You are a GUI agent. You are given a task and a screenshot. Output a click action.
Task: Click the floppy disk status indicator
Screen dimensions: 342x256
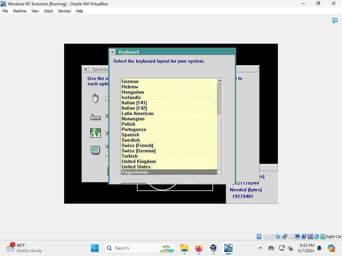[x=272, y=236]
